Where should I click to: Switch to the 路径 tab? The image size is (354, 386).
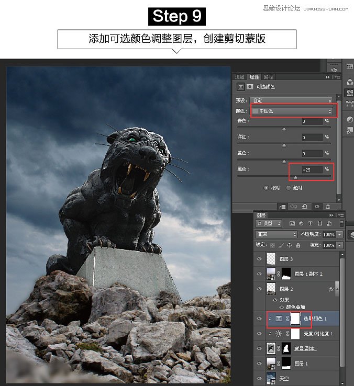coord(268,77)
